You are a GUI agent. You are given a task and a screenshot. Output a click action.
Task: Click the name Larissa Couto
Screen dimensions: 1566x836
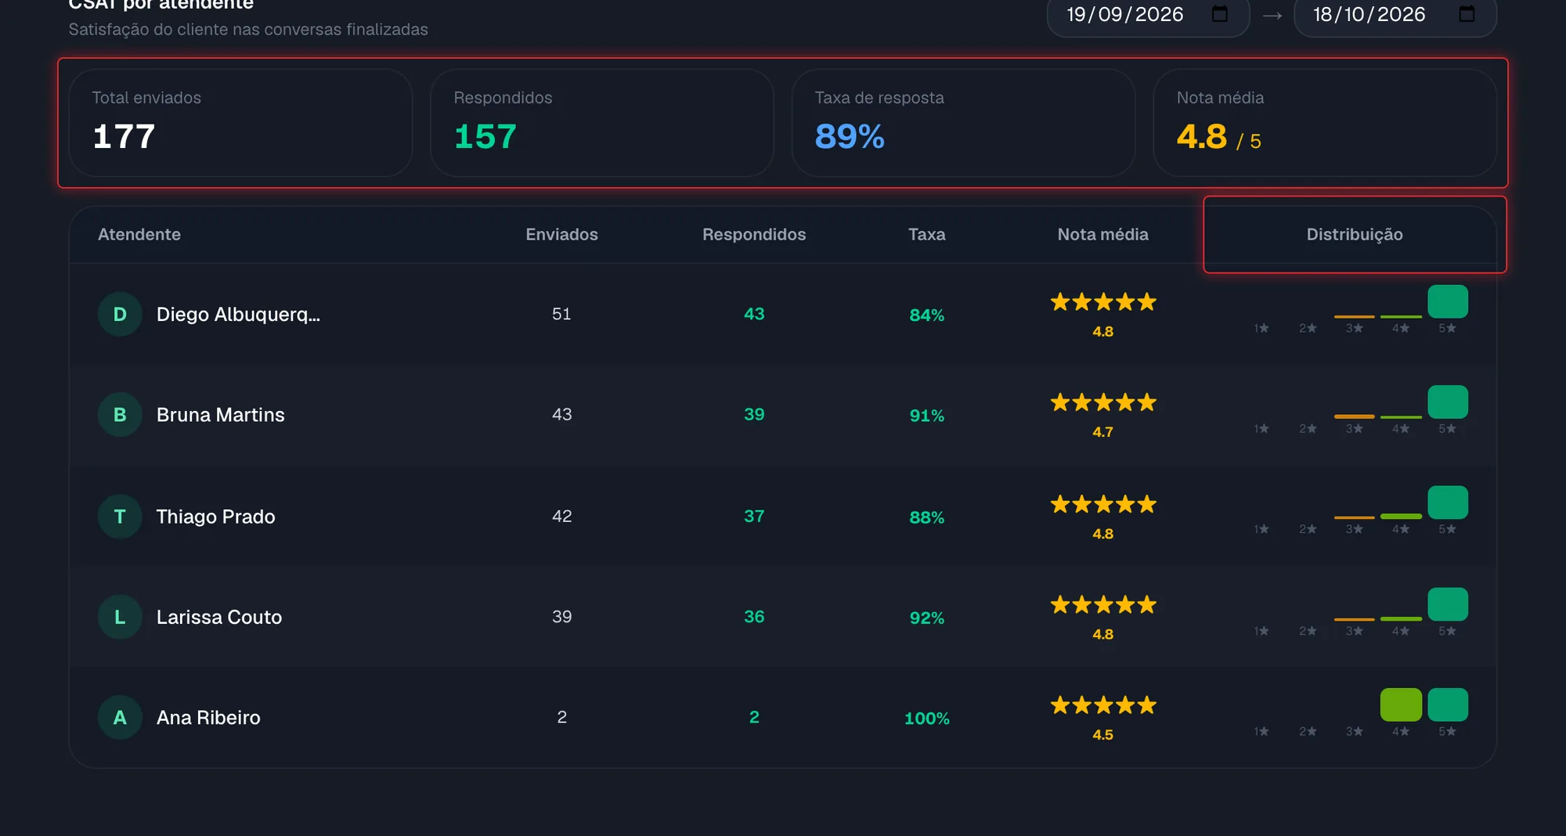[219, 617]
